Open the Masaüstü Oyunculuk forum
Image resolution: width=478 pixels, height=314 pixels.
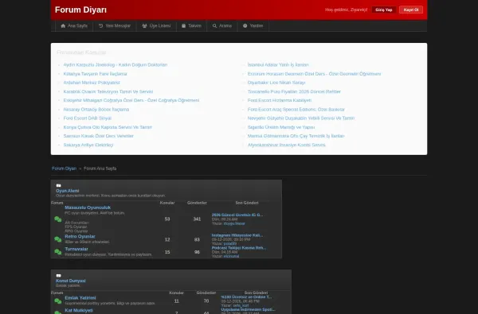tap(88, 207)
